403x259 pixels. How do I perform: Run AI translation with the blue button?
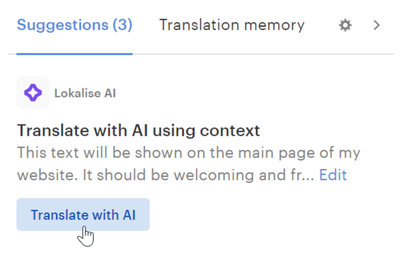(x=83, y=215)
